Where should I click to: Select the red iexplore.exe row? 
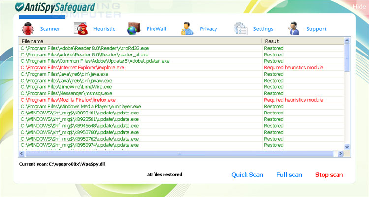(181, 67)
